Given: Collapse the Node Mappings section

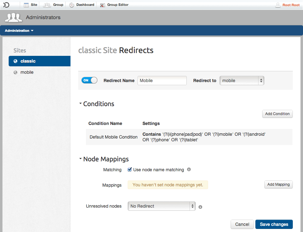Looking at the screenshot, I should tap(81, 159).
